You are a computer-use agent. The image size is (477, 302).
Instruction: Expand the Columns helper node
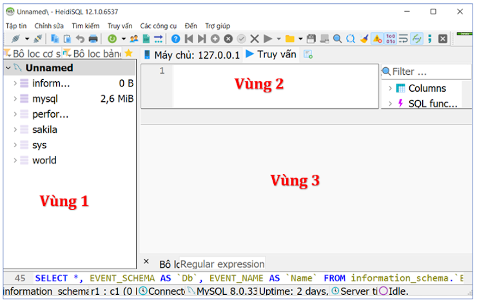coord(390,88)
